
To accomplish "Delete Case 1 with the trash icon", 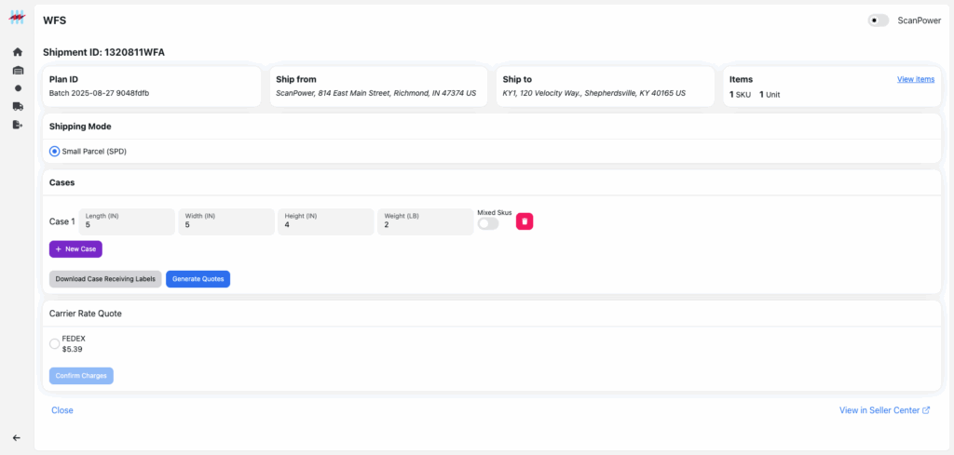I will point(525,221).
